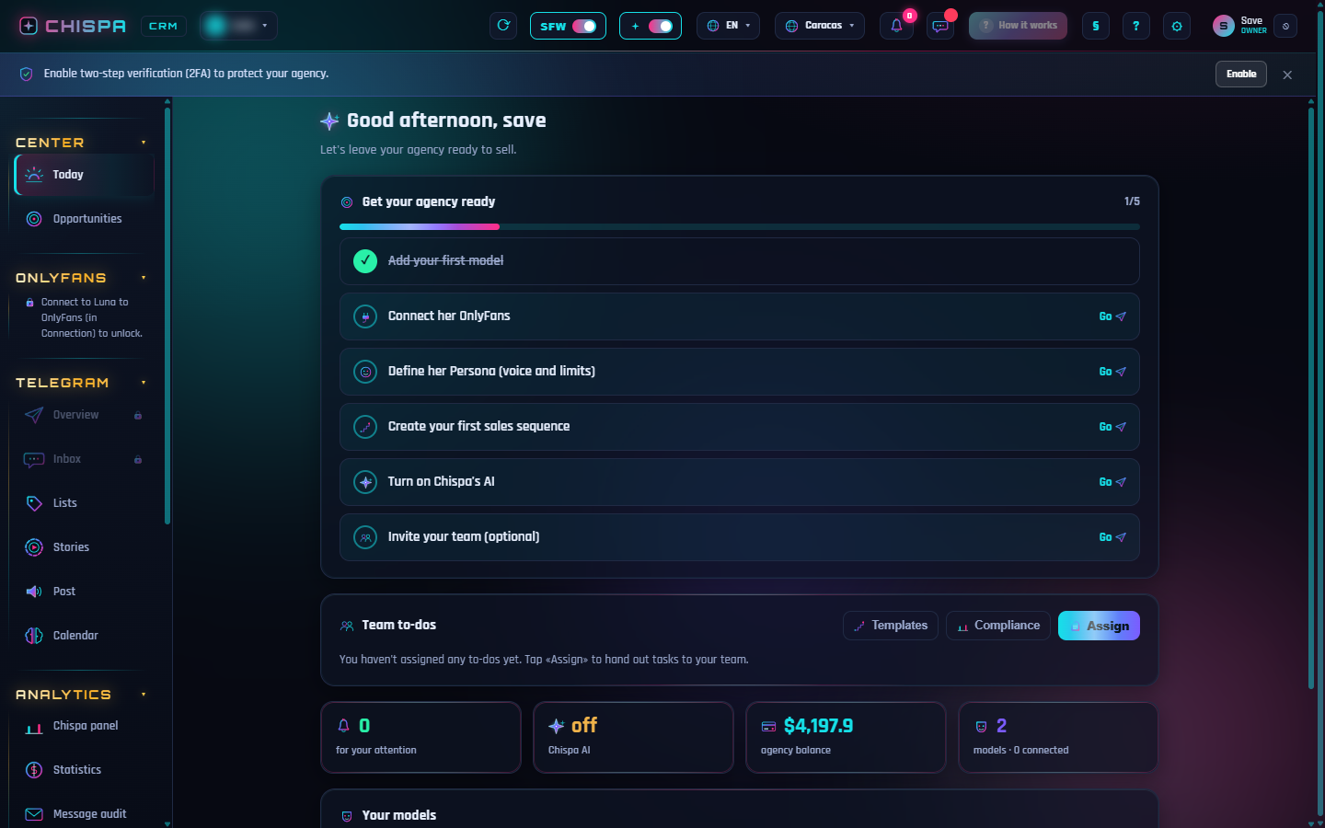1325x828 pixels.
Task: Collapse the ANALYTICS sidebar section
Action: click(144, 695)
